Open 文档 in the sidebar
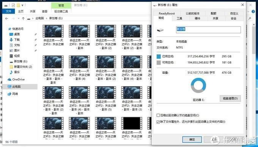The image size is (258, 147). (x=17, y=45)
